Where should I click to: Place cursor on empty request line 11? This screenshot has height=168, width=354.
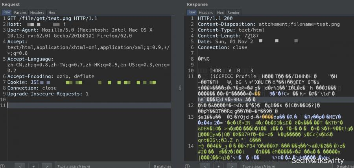pyautogui.click(x=89, y=105)
